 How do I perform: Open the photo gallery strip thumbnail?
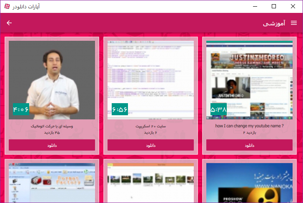click(150, 183)
